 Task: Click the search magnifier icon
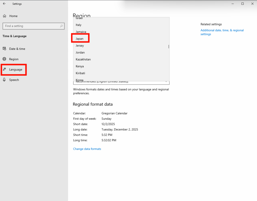click(61, 26)
